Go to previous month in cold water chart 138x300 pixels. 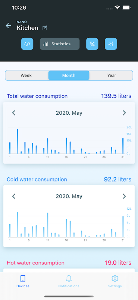pyautogui.click(x=14, y=196)
